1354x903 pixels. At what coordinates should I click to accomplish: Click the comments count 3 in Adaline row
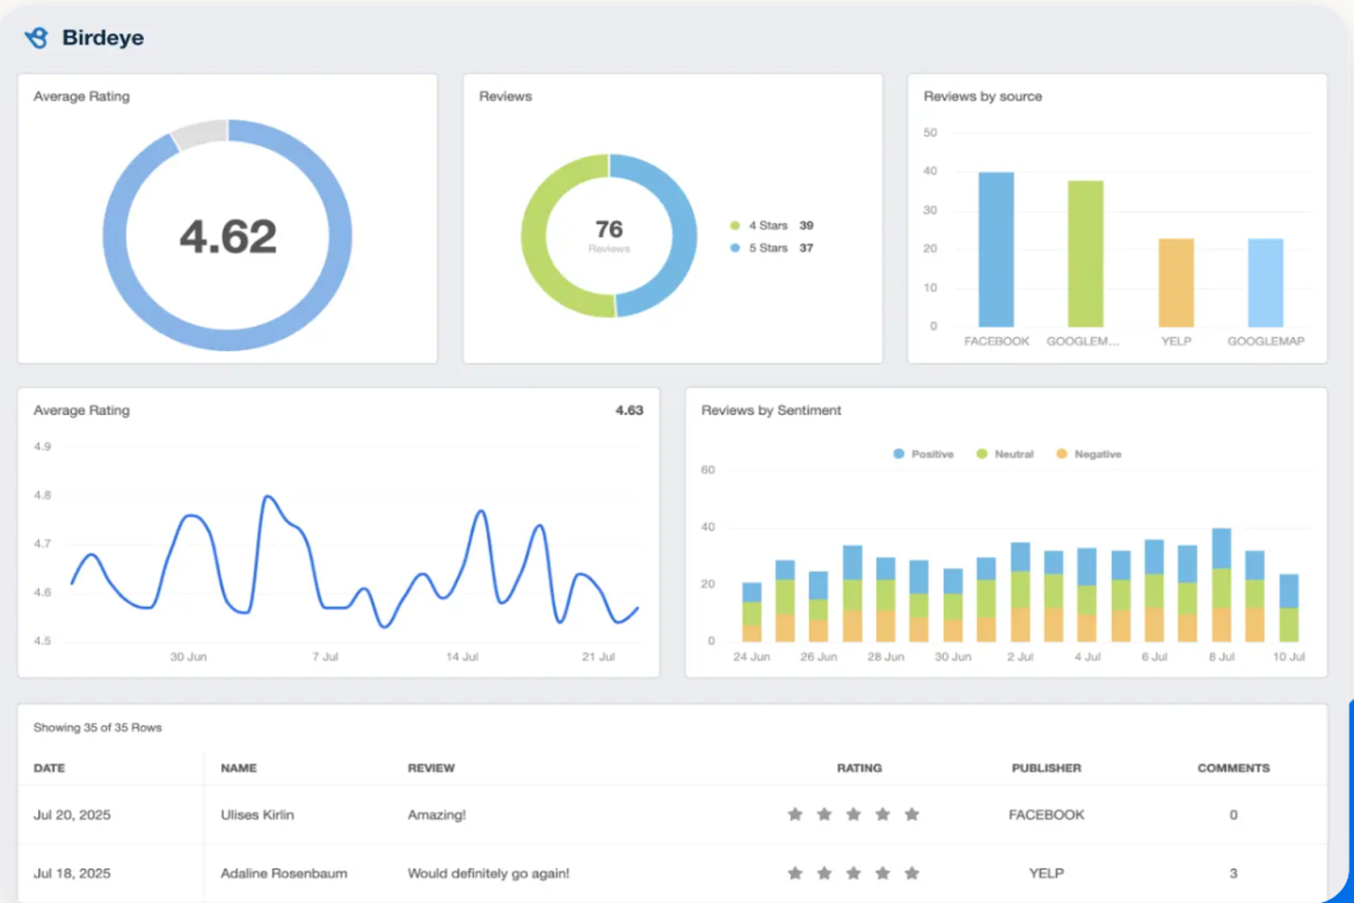tap(1233, 873)
